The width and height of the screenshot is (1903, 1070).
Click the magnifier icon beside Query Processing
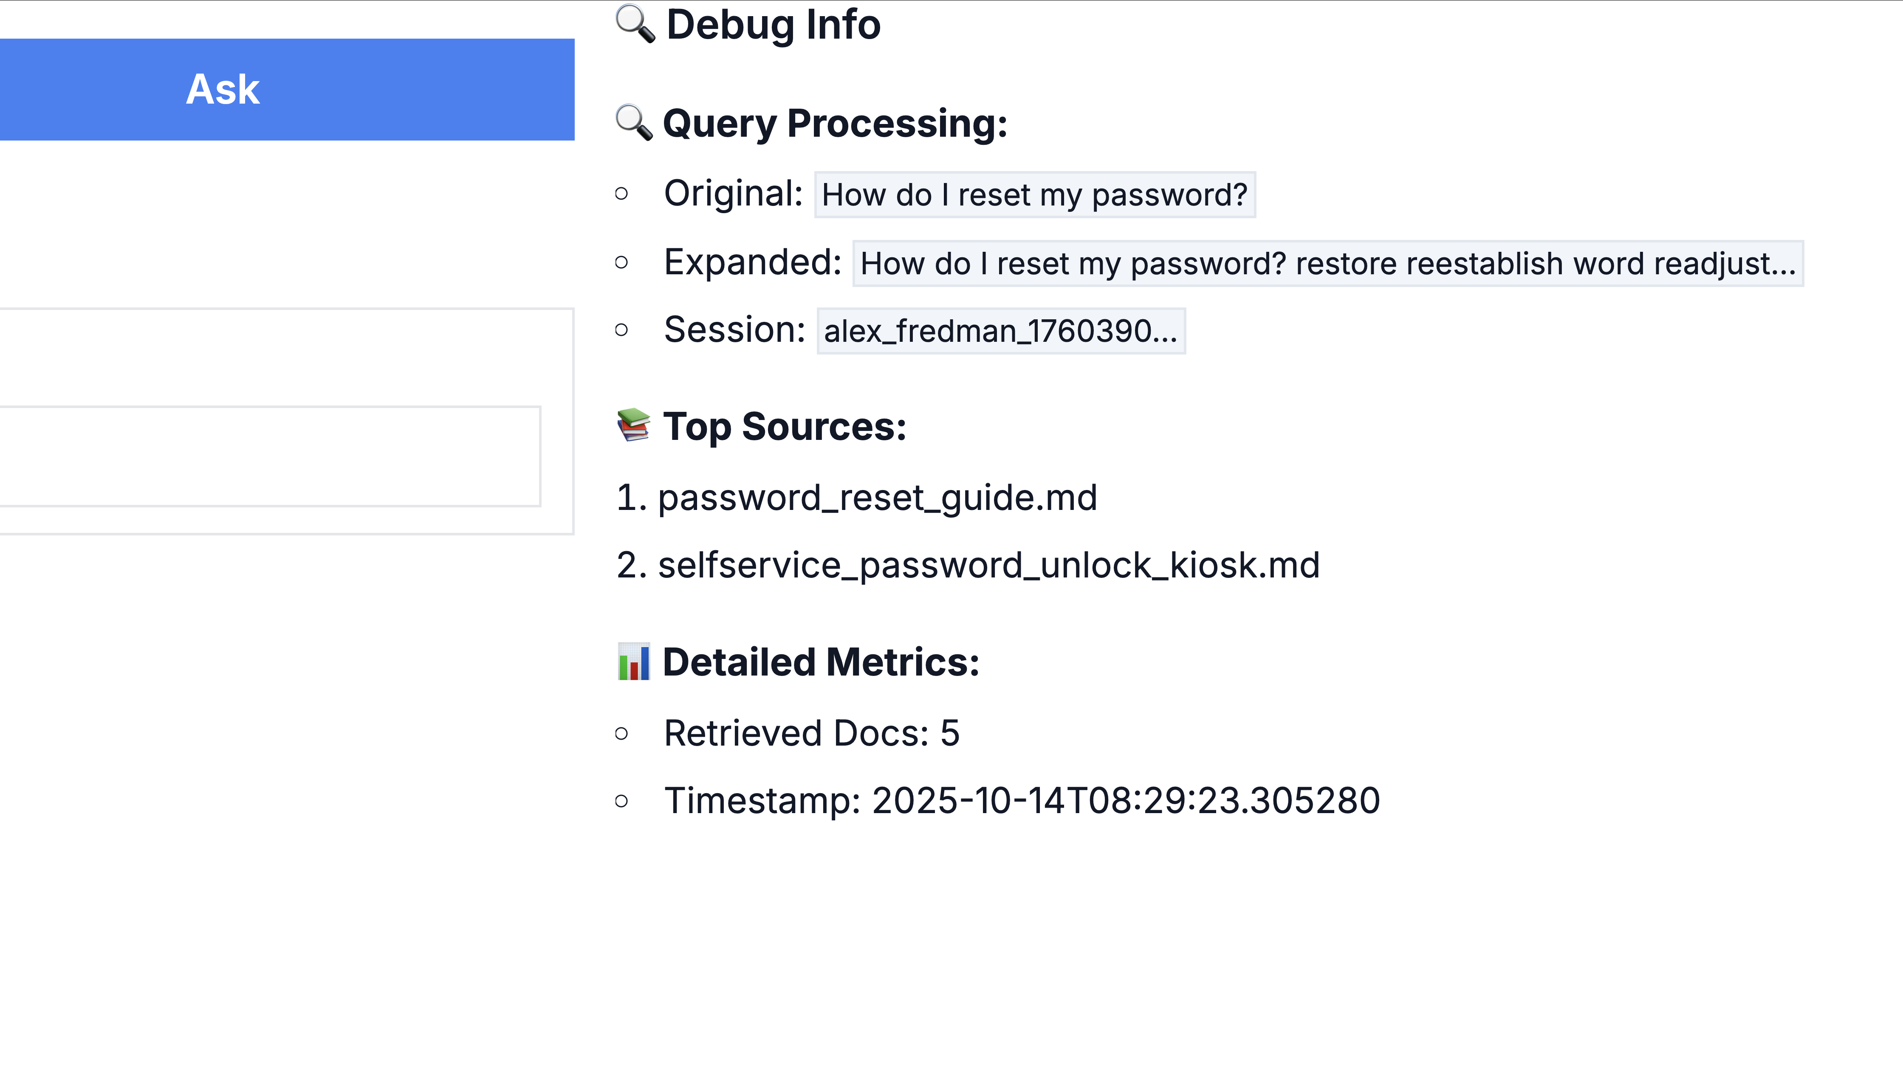[634, 123]
